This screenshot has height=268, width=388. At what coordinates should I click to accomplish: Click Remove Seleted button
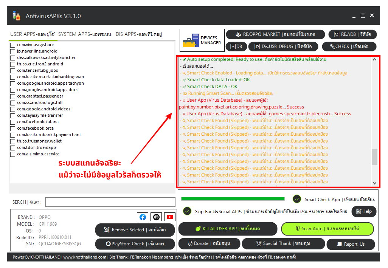[135, 230]
